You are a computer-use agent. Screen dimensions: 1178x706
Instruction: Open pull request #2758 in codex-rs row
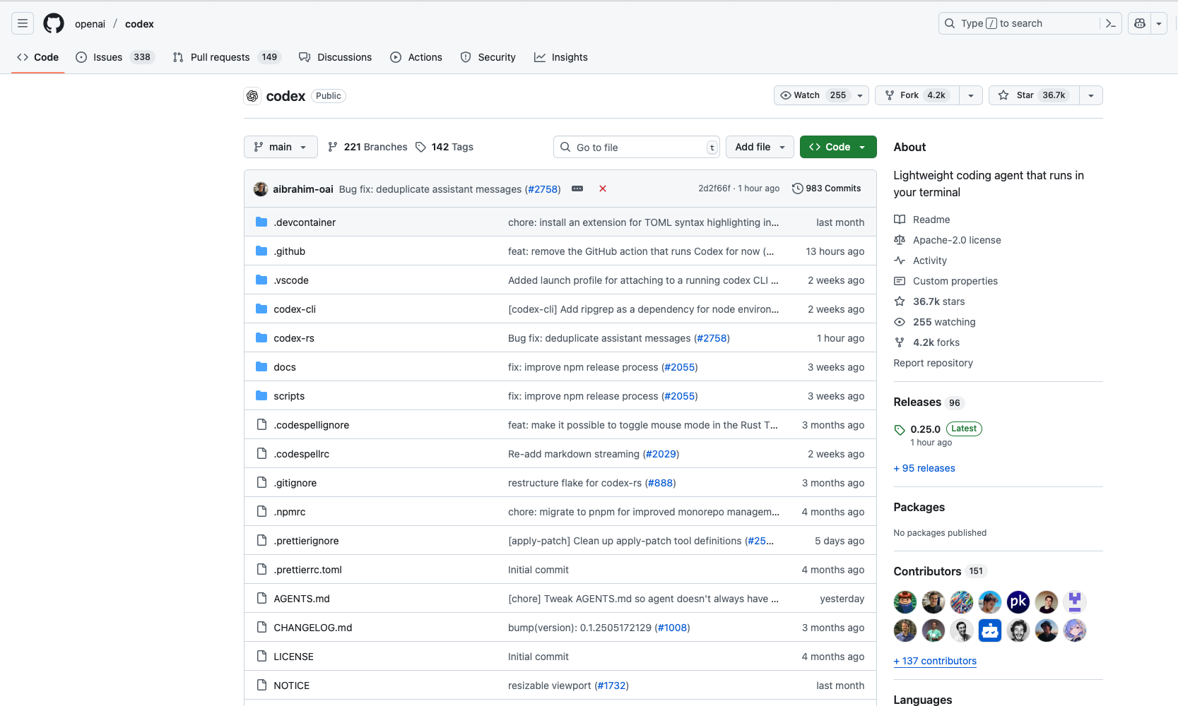tap(712, 338)
